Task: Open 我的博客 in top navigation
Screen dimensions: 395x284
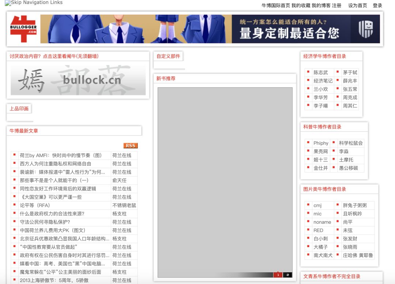Action: pos(321,5)
